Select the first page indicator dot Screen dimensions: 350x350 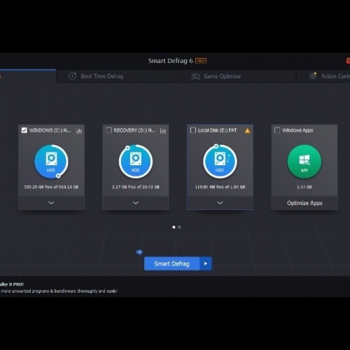click(174, 227)
